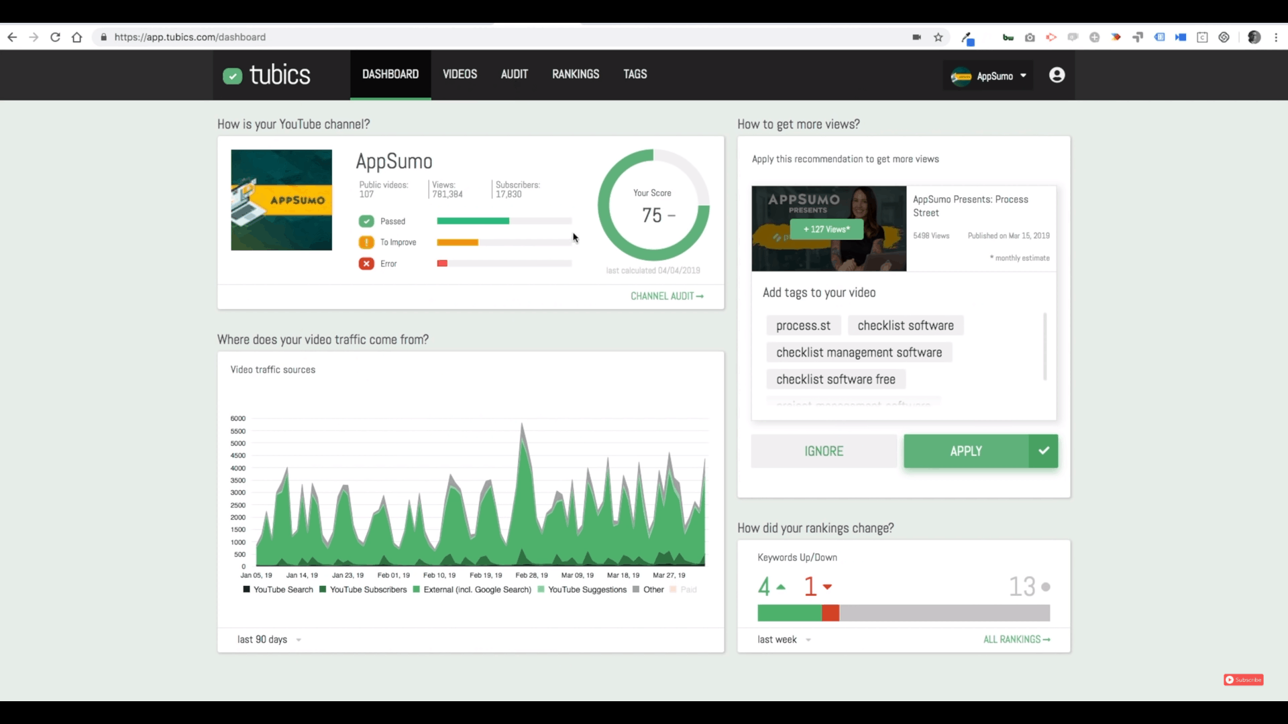Select the process.st tag
The height and width of the screenshot is (724, 1288).
point(803,326)
